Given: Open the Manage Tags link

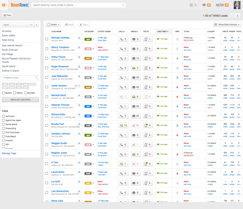Looking at the screenshot, I should pos(9,153).
